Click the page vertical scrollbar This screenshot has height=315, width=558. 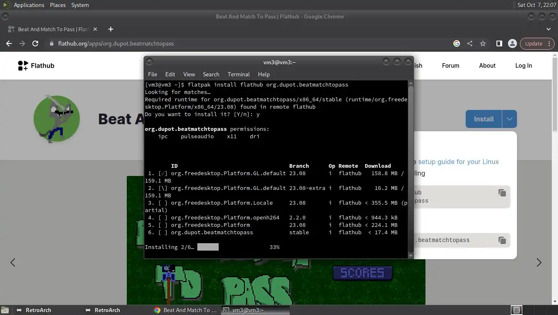(x=556, y=94)
